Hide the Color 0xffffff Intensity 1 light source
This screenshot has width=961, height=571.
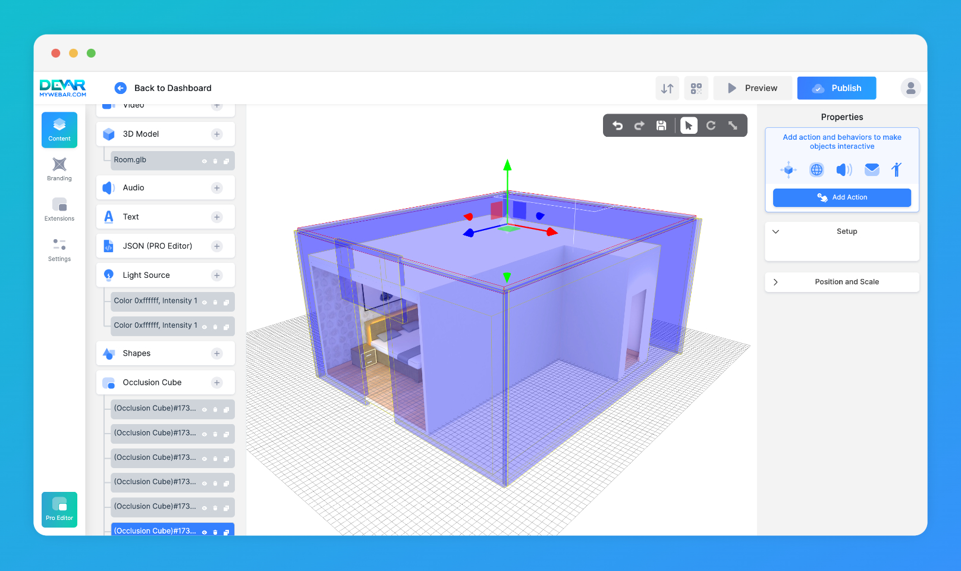click(x=205, y=302)
